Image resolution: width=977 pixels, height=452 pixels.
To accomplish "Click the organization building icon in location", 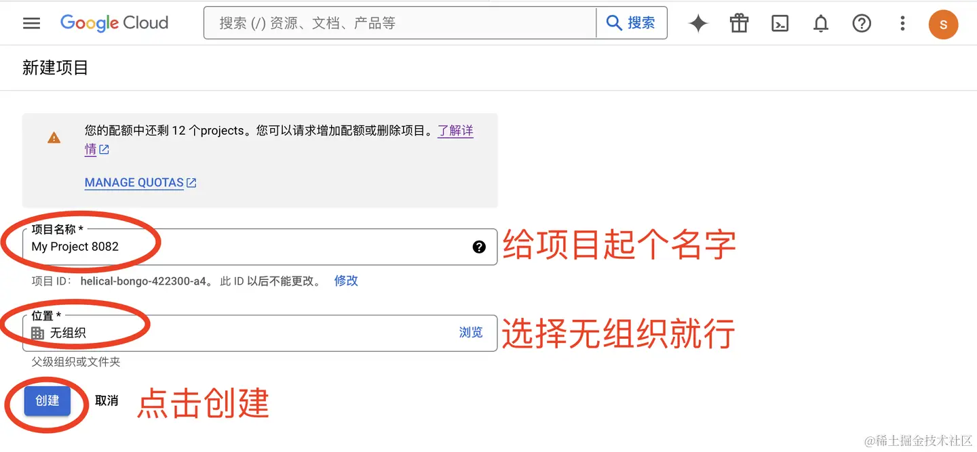I will click(x=38, y=333).
